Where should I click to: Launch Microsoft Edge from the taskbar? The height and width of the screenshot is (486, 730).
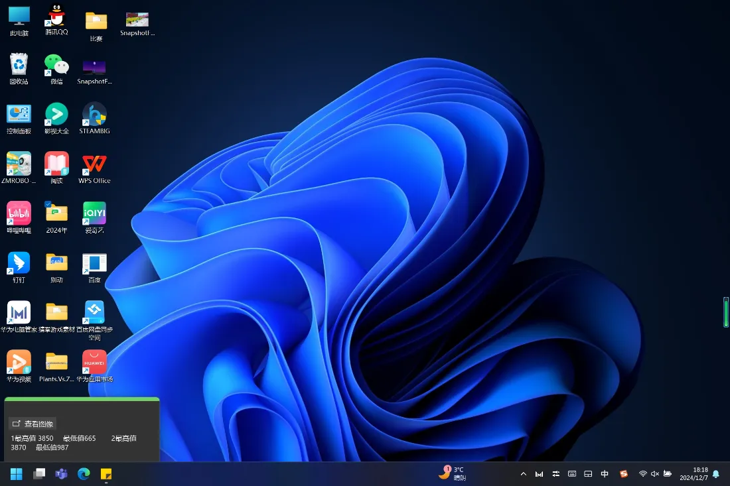click(84, 474)
